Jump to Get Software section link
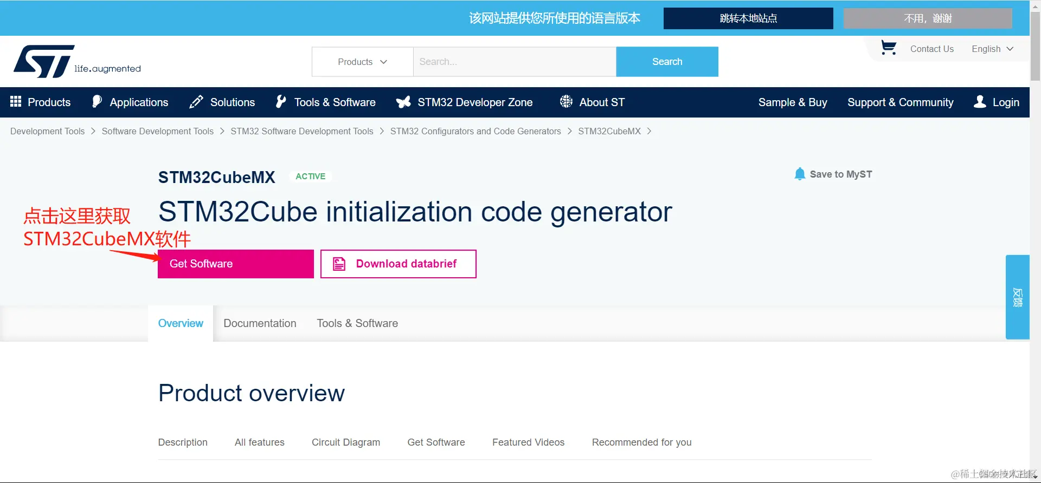This screenshot has height=483, width=1041. [436, 442]
